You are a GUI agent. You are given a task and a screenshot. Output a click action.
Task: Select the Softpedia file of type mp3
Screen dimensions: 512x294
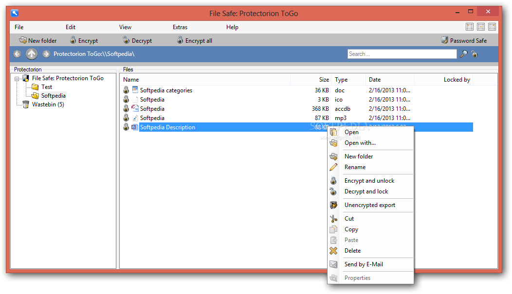click(x=152, y=118)
